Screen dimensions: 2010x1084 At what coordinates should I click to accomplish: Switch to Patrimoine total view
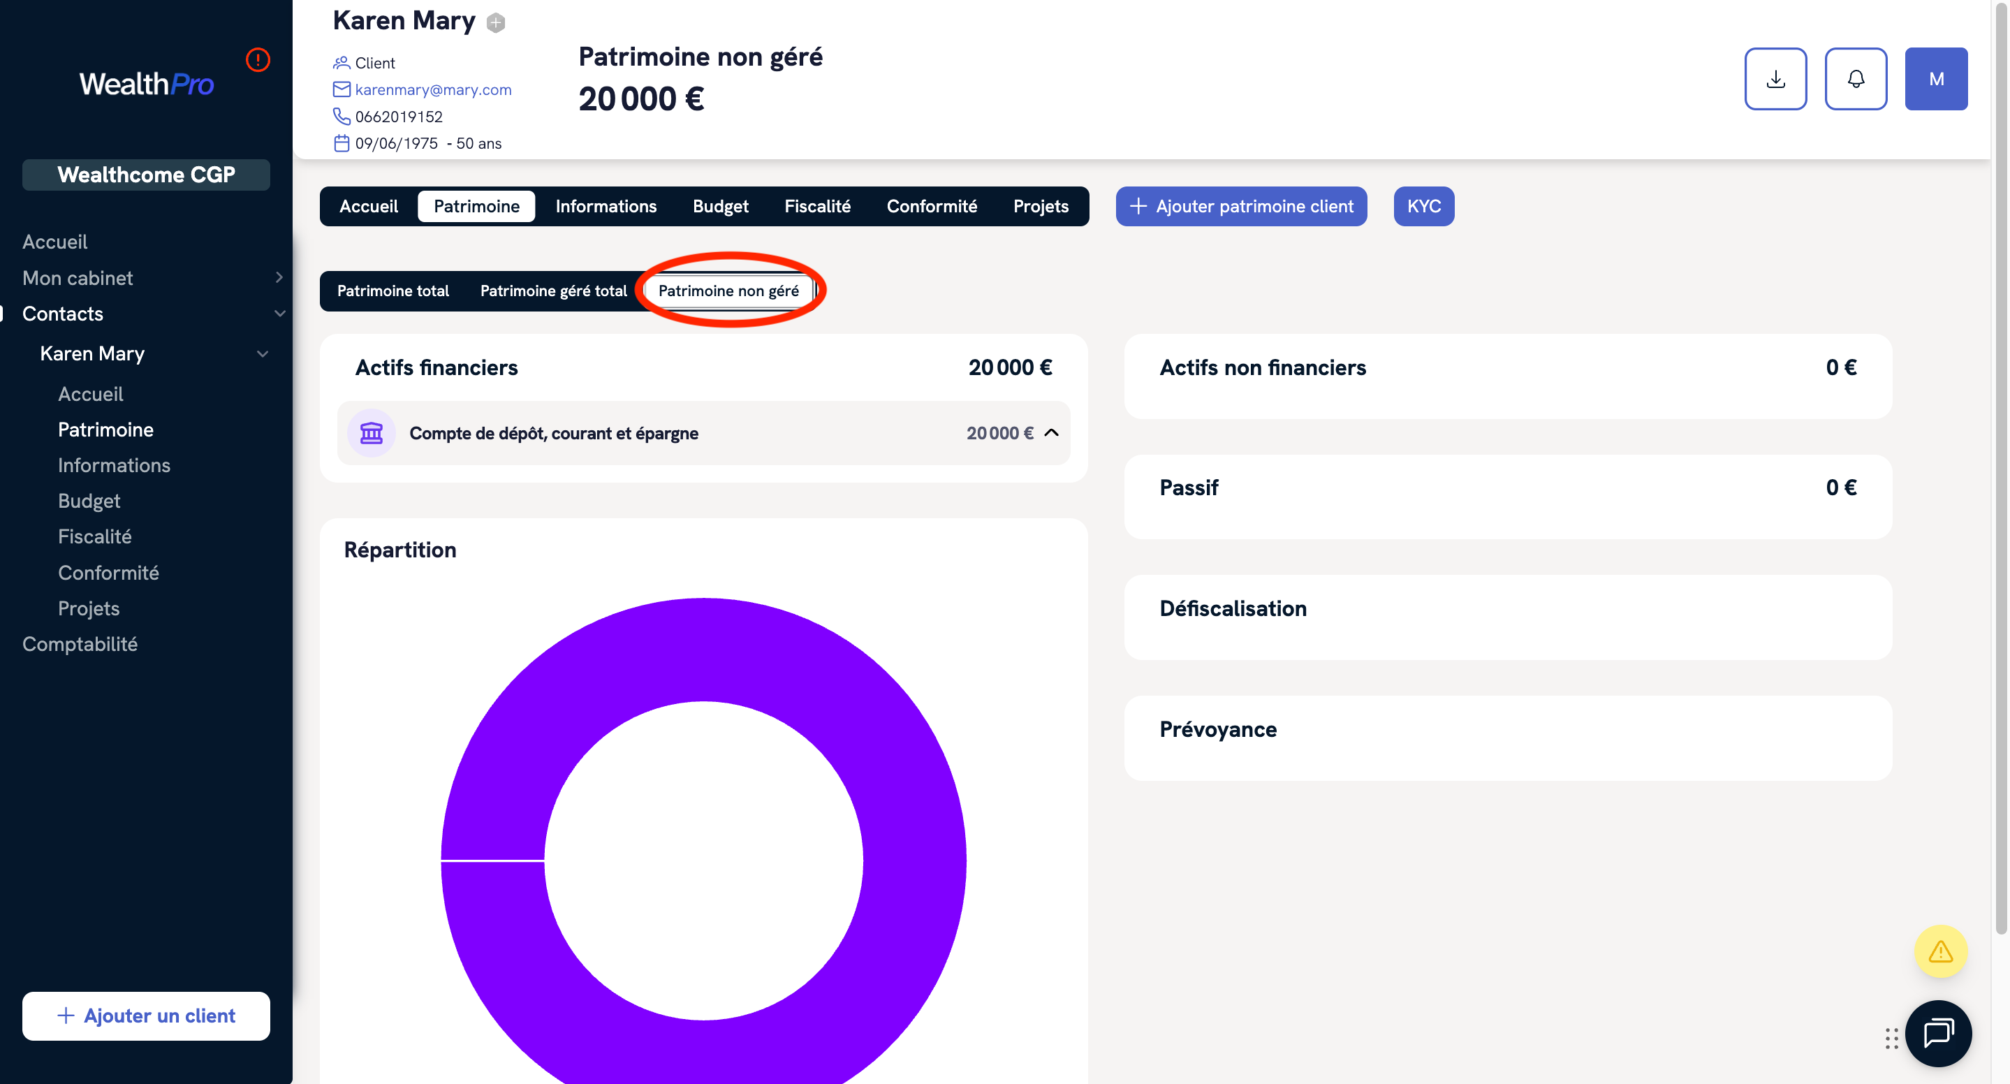(x=393, y=291)
